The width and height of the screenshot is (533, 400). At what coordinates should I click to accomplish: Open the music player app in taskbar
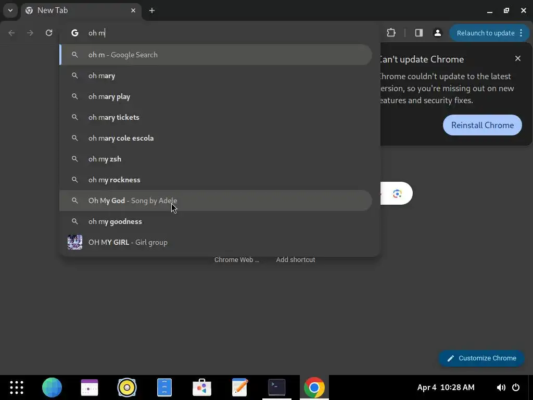tap(127, 387)
